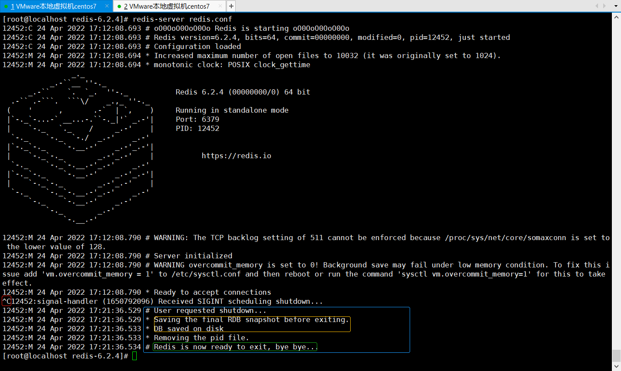This screenshot has width=621, height=371.
Task: Click the text "Server initialized"
Action: pos(193,256)
